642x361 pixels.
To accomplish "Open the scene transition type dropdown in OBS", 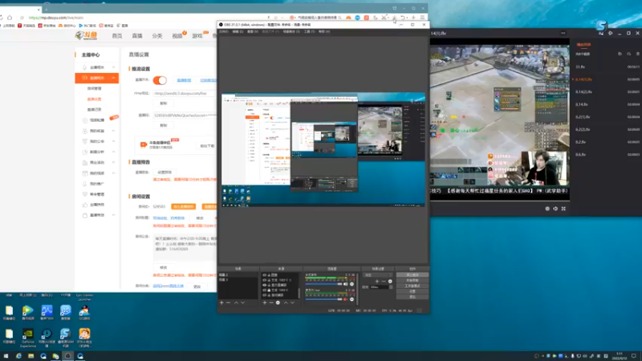I will pyautogui.click(x=378, y=275).
